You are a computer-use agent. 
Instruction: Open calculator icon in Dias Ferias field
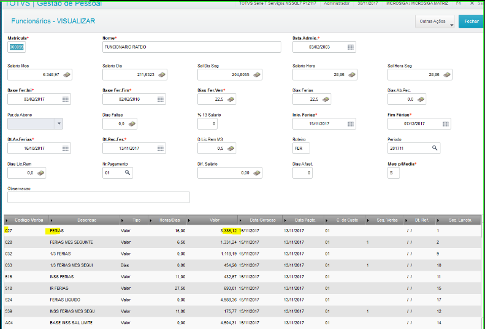point(326,99)
